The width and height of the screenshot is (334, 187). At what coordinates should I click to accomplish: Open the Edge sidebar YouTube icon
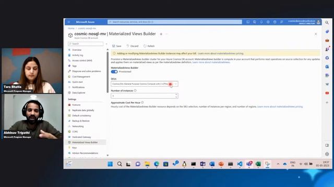coord(327,93)
